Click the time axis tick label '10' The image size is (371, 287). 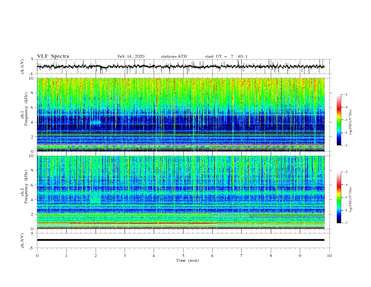pyautogui.click(x=329, y=256)
